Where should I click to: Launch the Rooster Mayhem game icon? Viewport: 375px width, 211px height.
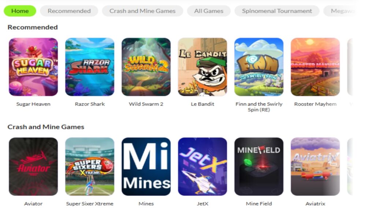click(x=315, y=67)
